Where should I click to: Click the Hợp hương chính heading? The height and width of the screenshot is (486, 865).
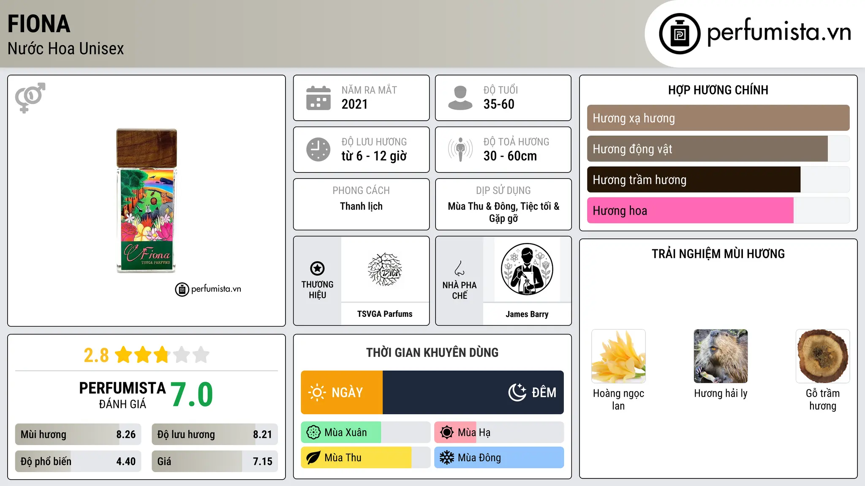coord(718,90)
